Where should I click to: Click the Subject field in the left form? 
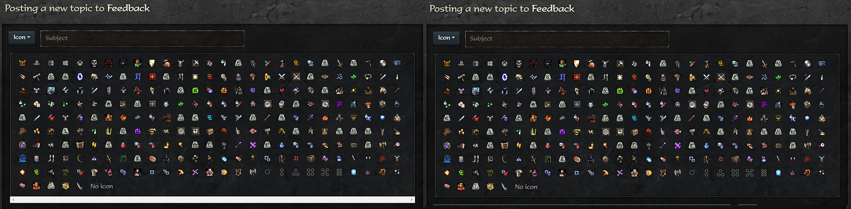142,38
